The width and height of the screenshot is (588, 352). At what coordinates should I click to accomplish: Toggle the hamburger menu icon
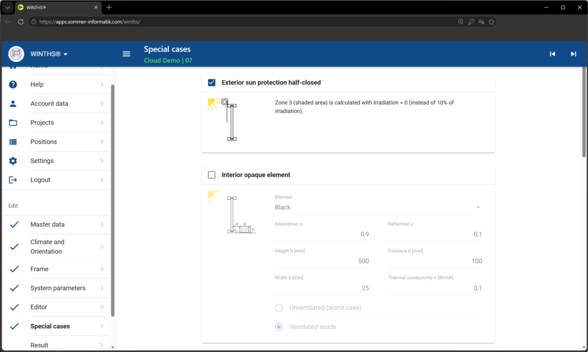tap(126, 54)
